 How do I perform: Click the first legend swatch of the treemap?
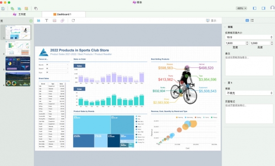(137, 116)
